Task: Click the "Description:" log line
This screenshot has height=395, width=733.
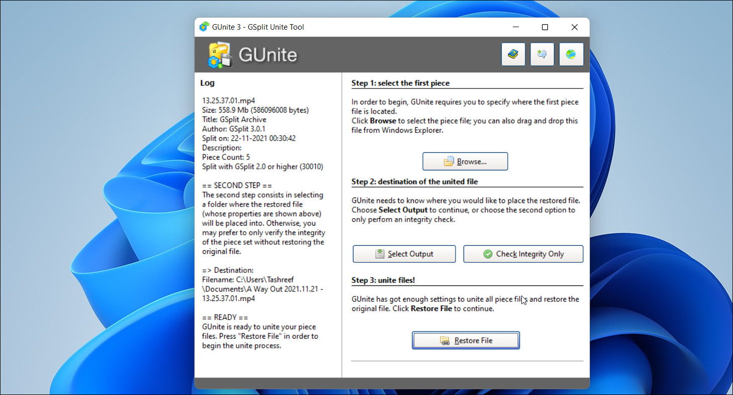Action: coord(222,148)
